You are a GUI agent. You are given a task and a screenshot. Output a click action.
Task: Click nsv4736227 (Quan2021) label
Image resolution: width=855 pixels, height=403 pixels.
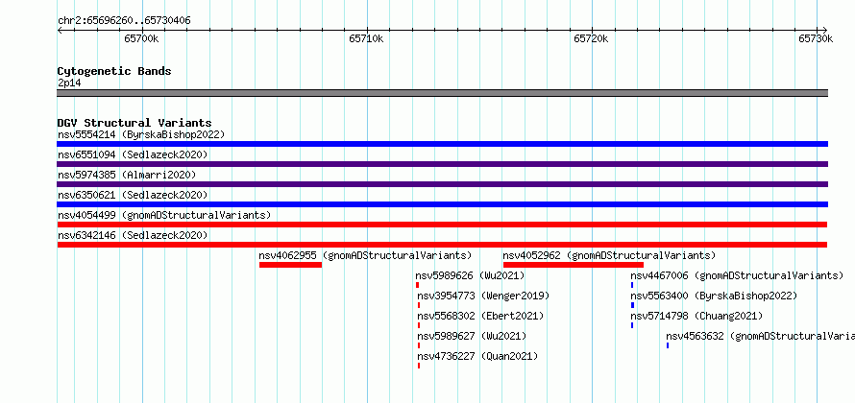[477, 356]
